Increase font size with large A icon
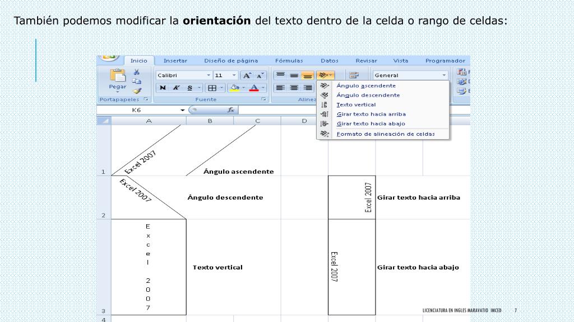This screenshot has width=574, height=322. pos(247,75)
